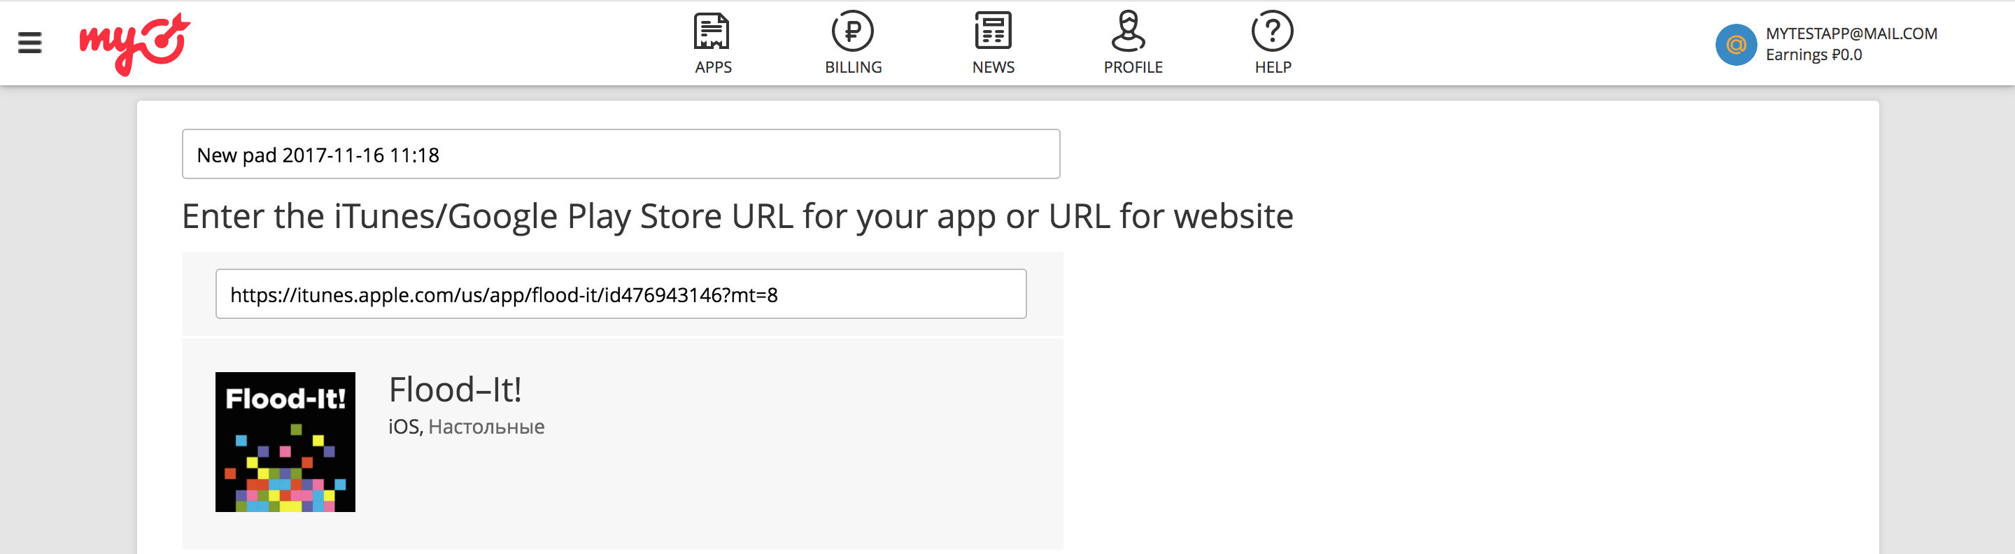Click the News newspaper icon
The image size is (2015, 554).
pos(993,31)
